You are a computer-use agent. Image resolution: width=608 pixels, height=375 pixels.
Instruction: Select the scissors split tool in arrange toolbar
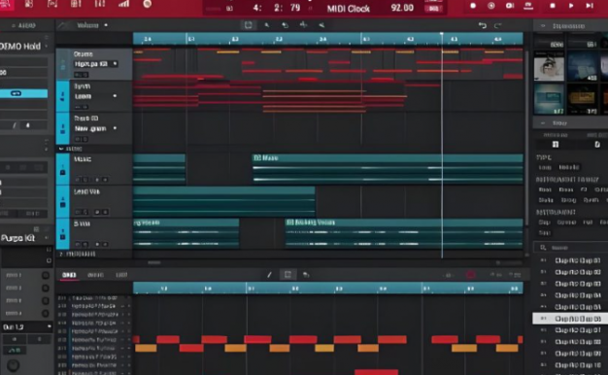303,25
